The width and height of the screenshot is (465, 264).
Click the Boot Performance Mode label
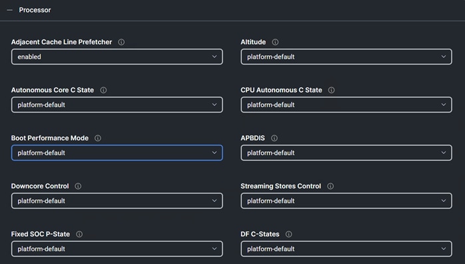click(x=50, y=138)
